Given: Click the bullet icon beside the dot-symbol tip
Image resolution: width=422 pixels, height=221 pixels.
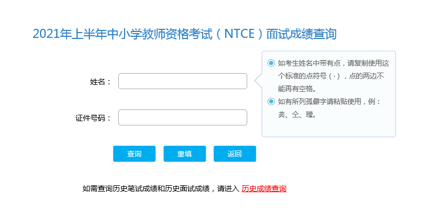Looking at the screenshot, I should pos(271,63).
